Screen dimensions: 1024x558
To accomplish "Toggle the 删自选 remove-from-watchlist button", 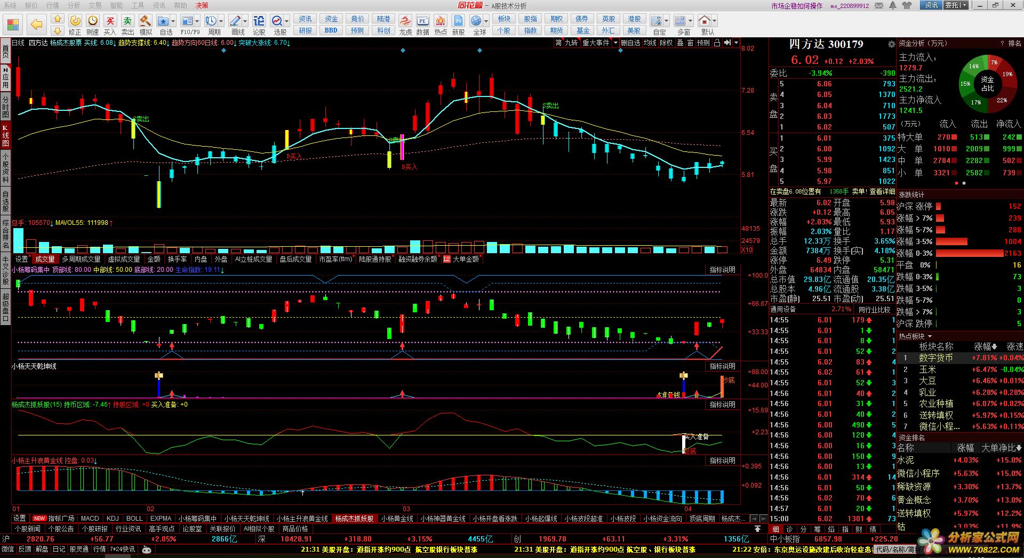I will (x=630, y=43).
